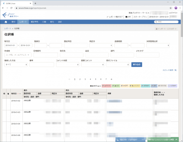
Task: Toggle the 品目 display option checkbox
Action: [x=113, y=86]
